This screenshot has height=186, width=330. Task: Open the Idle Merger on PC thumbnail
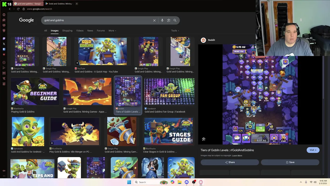pyautogui.click(x=75, y=131)
